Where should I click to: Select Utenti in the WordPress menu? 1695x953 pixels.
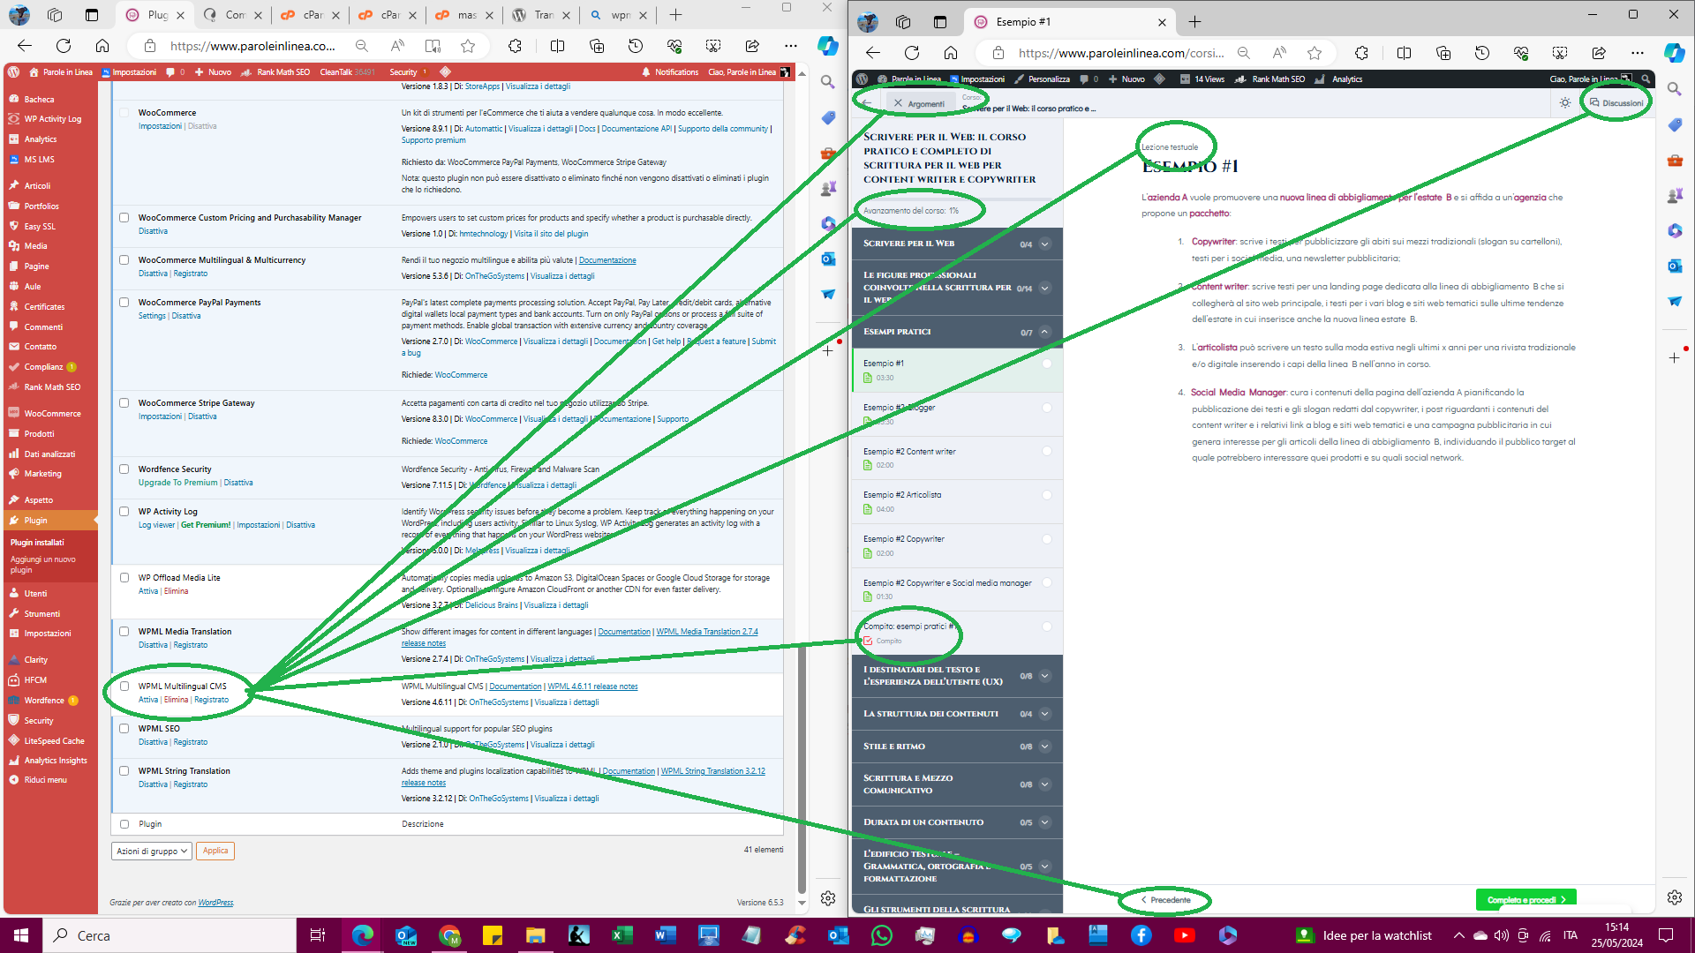coord(35,594)
